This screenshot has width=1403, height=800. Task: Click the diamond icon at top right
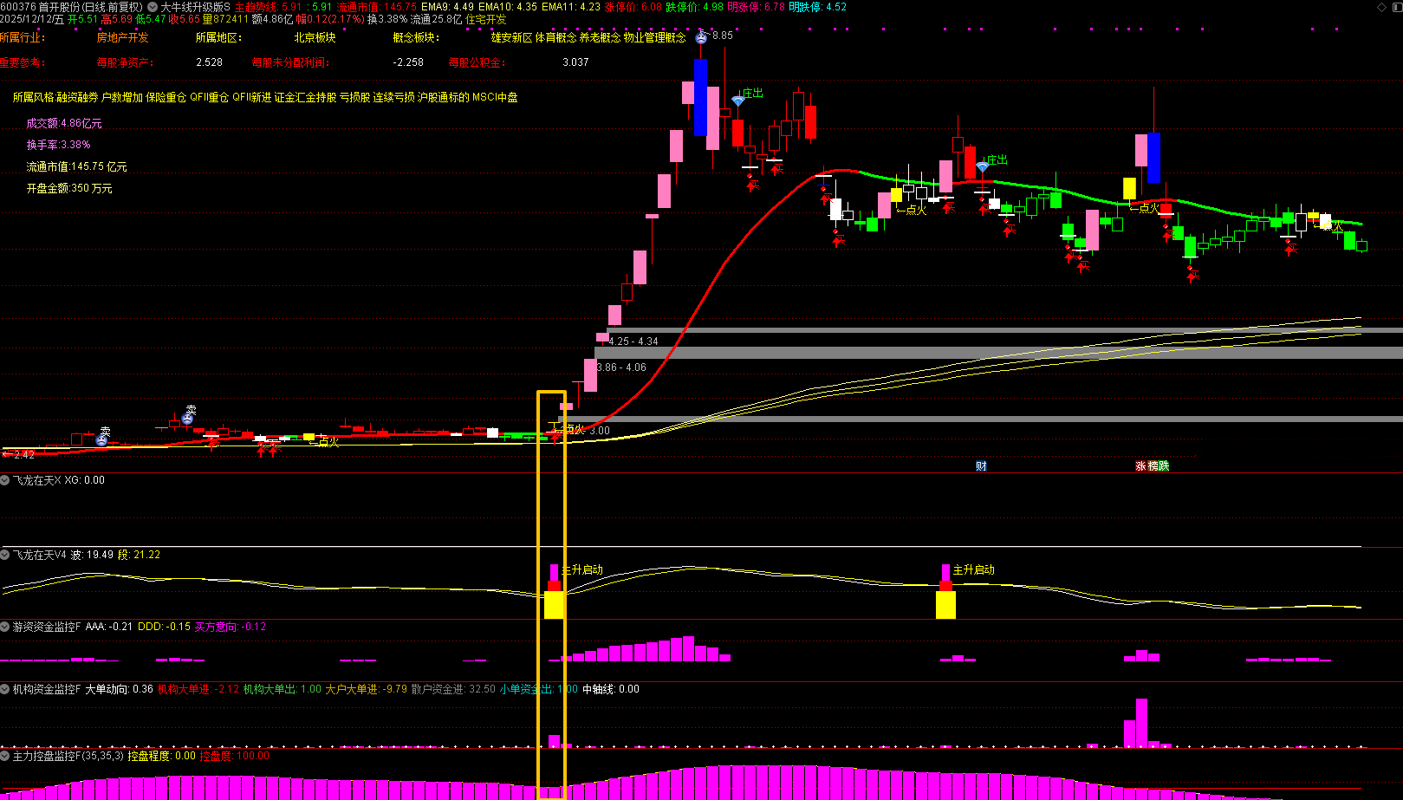1381,7
